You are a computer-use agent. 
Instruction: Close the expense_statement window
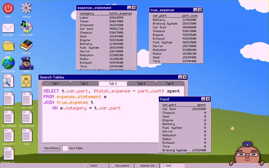click(x=134, y=8)
